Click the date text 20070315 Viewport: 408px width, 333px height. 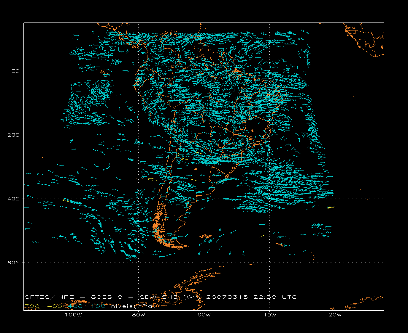click(227, 297)
